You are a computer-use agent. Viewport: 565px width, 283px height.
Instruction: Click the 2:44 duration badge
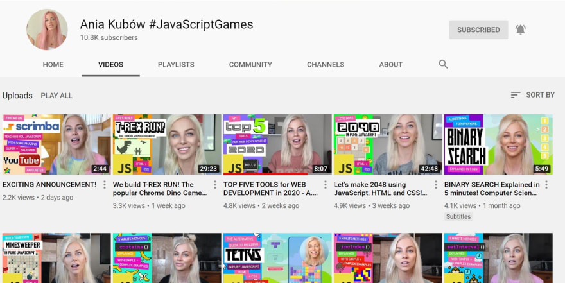point(100,169)
